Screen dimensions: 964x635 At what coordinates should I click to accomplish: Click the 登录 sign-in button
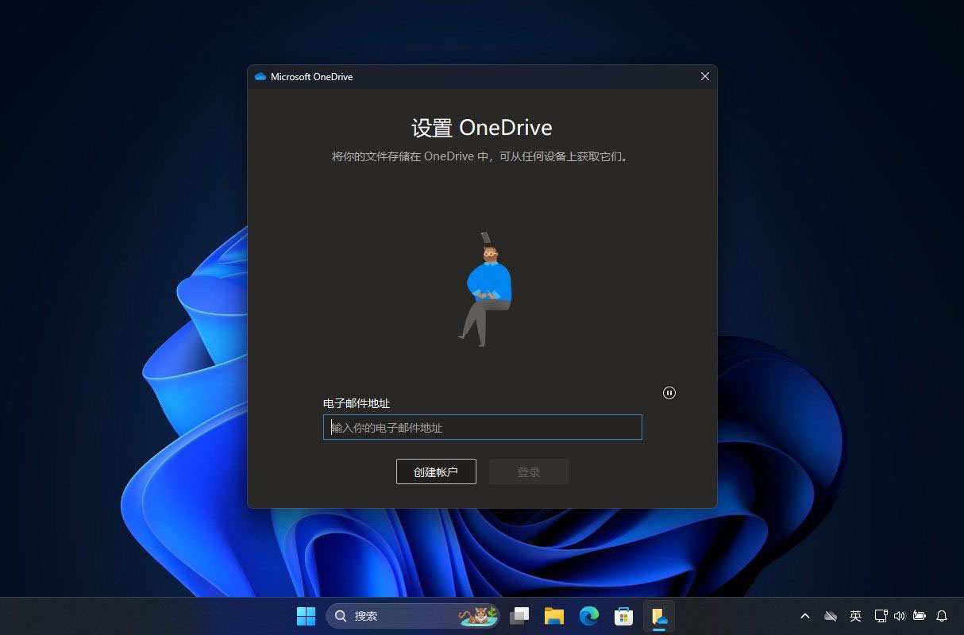[529, 471]
